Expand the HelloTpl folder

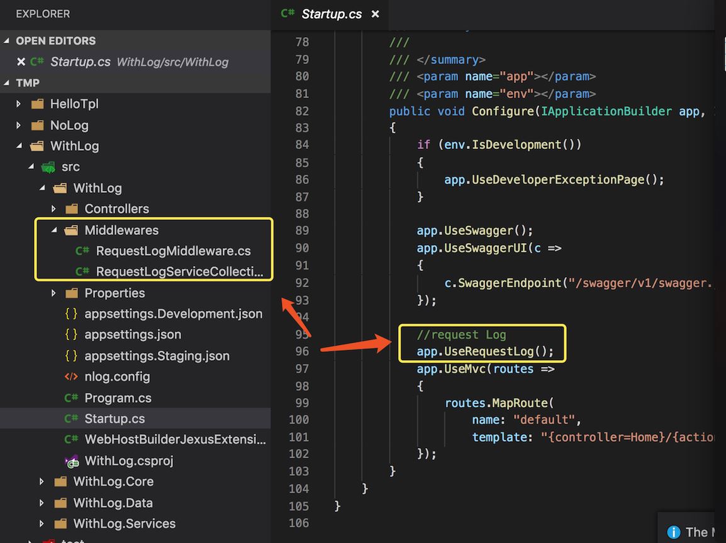point(19,104)
